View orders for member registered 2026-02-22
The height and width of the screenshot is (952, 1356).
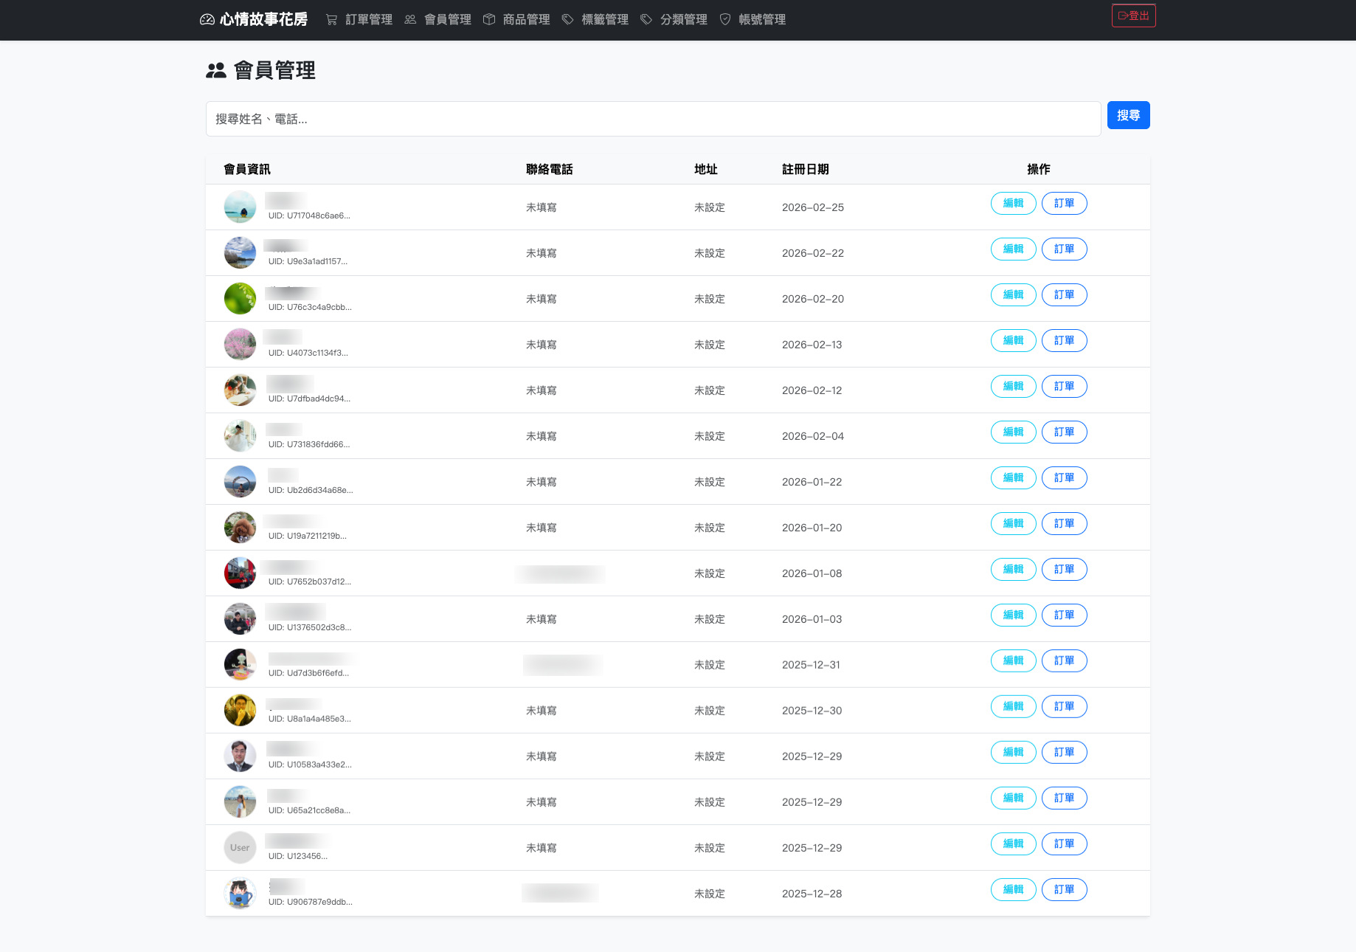pos(1064,249)
